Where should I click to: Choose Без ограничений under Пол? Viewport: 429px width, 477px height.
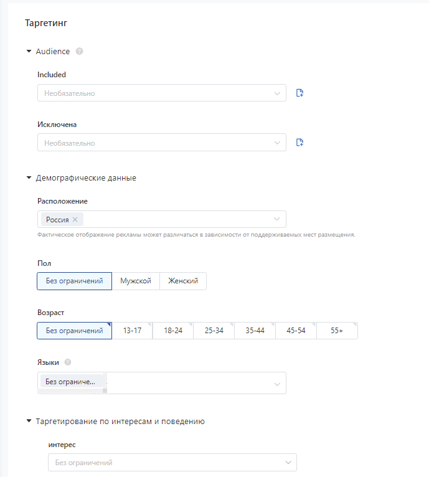click(x=75, y=281)
